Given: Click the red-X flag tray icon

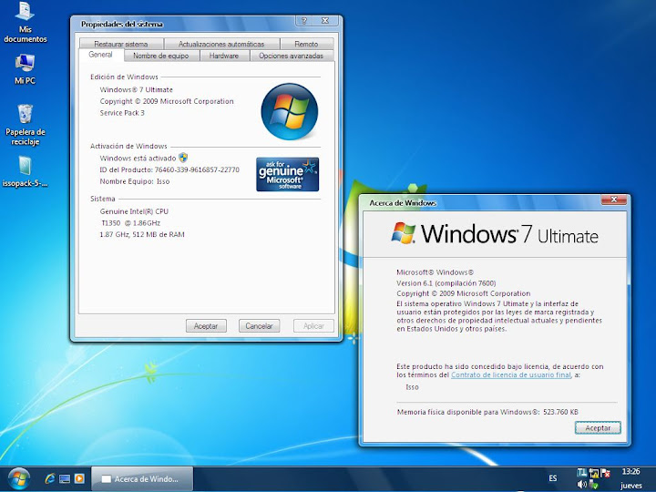Looking at the screenshot, I should (x=605, y=473).
